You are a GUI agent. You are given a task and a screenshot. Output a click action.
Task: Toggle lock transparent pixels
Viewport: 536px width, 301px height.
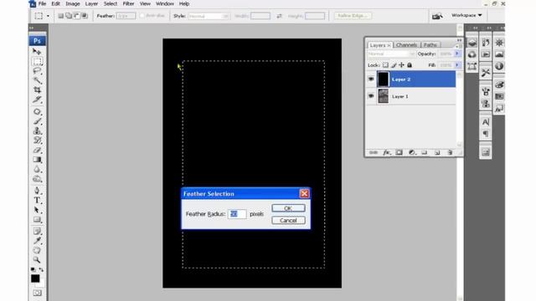385,65
